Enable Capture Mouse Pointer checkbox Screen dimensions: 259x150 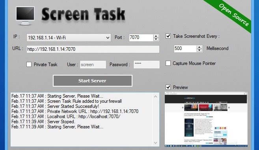(168, 63)
